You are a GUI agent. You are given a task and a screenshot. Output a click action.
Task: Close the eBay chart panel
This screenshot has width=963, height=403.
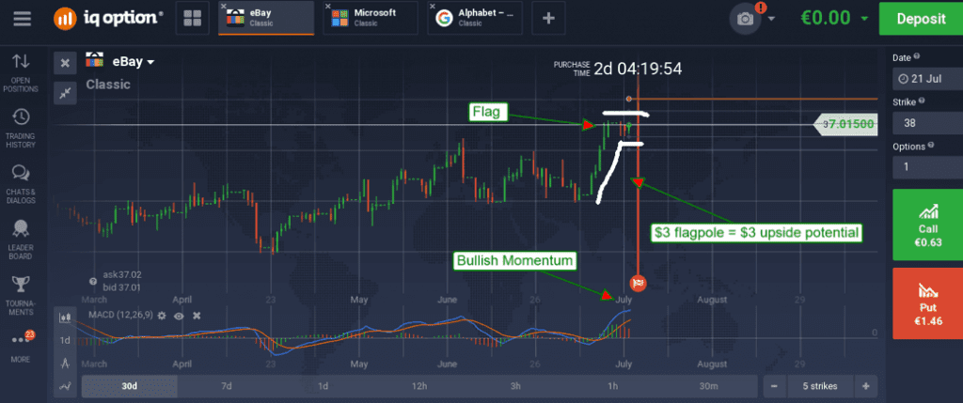[65, 63]
